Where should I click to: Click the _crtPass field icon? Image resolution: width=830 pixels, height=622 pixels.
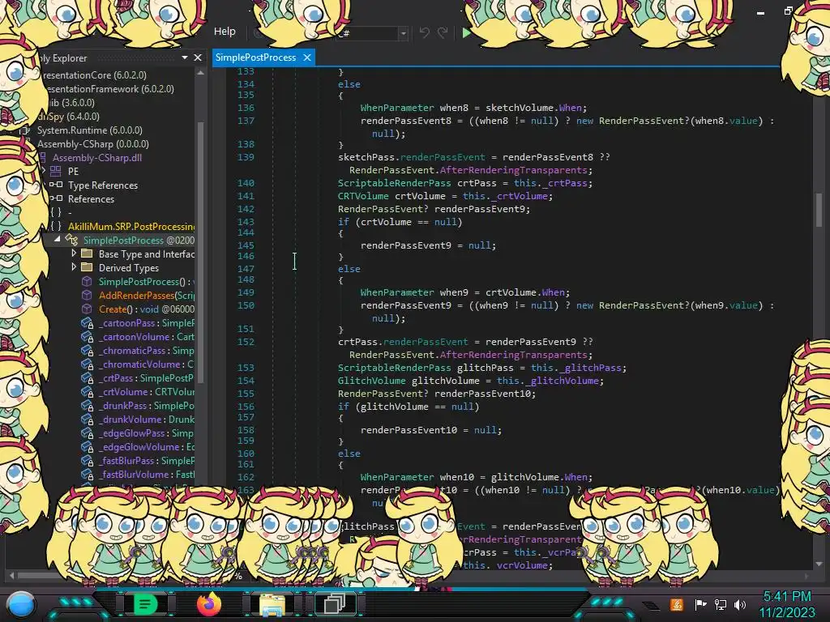tap(87, 377)
